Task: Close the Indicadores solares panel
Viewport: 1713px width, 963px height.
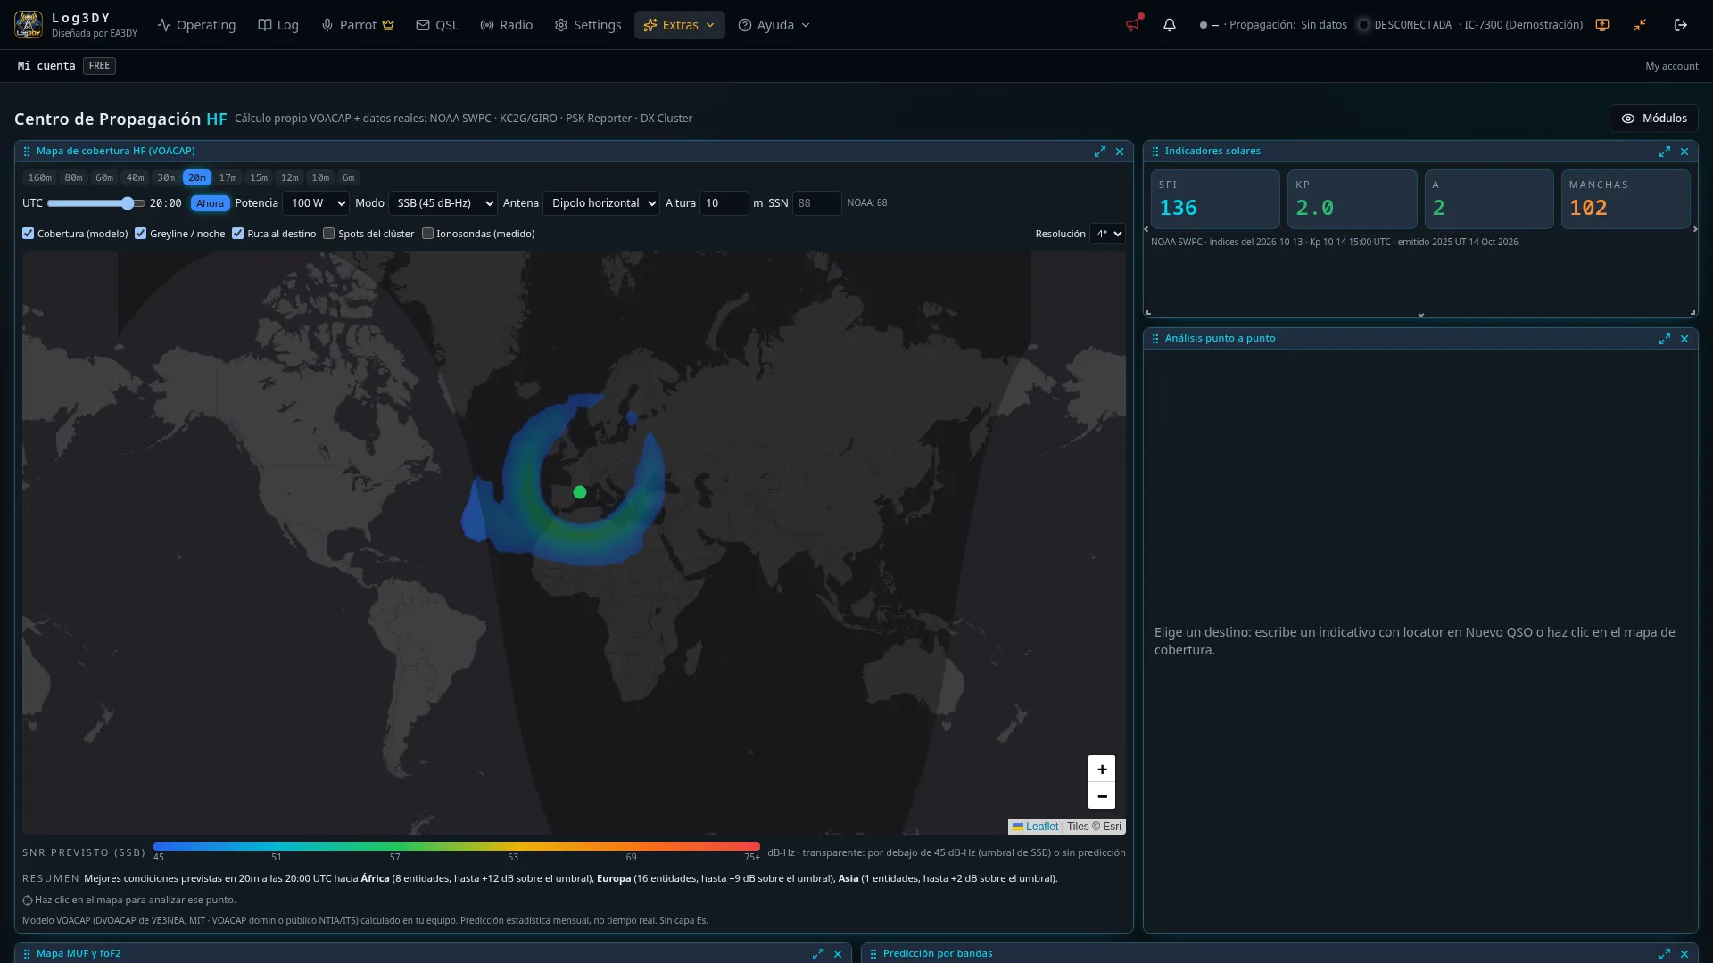Action: pos(1684,152)
